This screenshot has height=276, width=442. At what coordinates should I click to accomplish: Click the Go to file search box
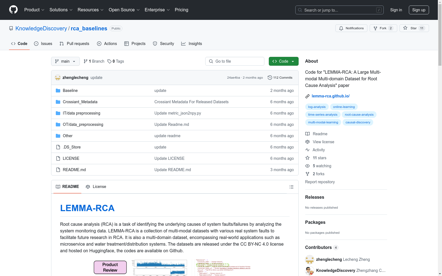click(x=235, y=61)
